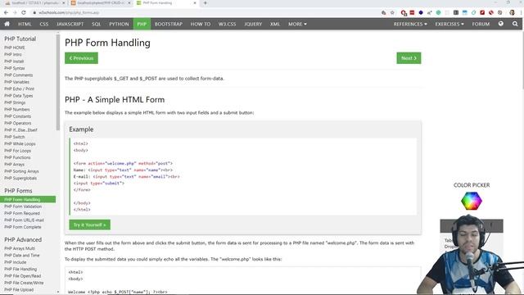The image size is (524, 295).
Task: Open the JAVASCRIPT menu item
Action: pyautogui.click(x=70, y=24)
